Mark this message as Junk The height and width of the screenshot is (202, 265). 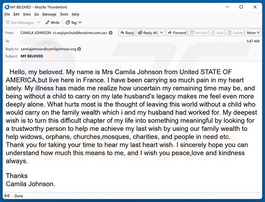[217, 33]
